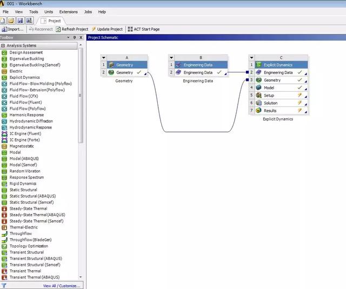The image size is (346, 289).
Task: Select Explicit Dynamics in Toolbox list
Action: point(24,77)
